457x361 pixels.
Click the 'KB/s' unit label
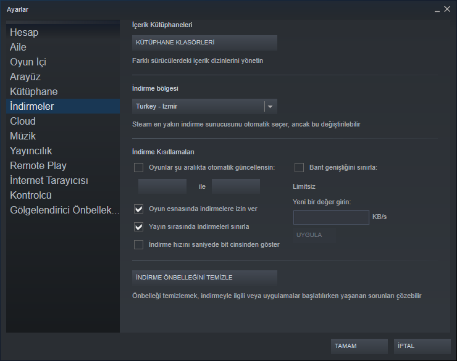(x=379, y=217)
